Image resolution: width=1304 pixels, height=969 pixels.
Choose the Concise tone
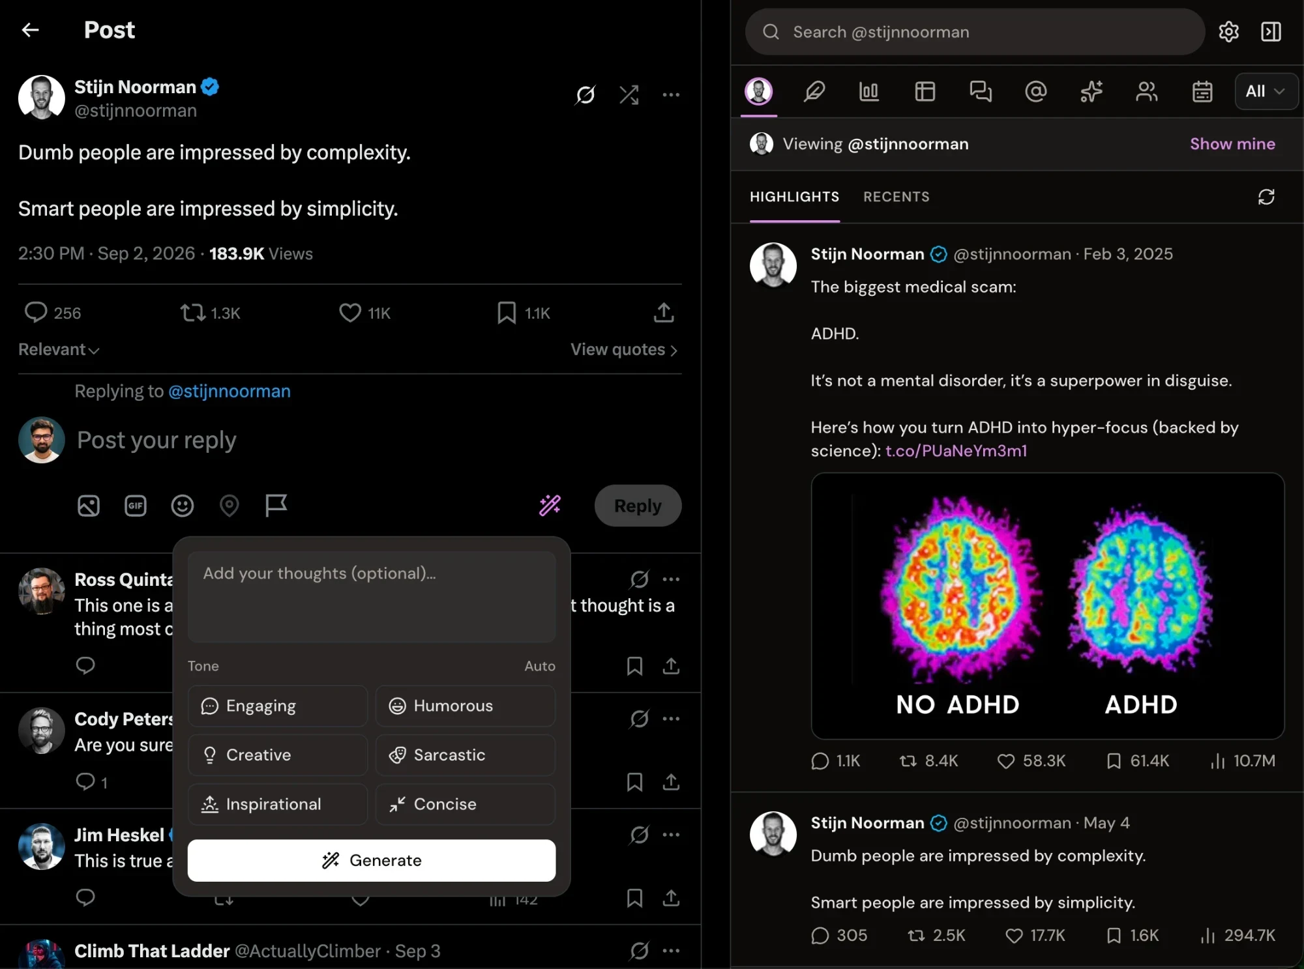(466, 804)
